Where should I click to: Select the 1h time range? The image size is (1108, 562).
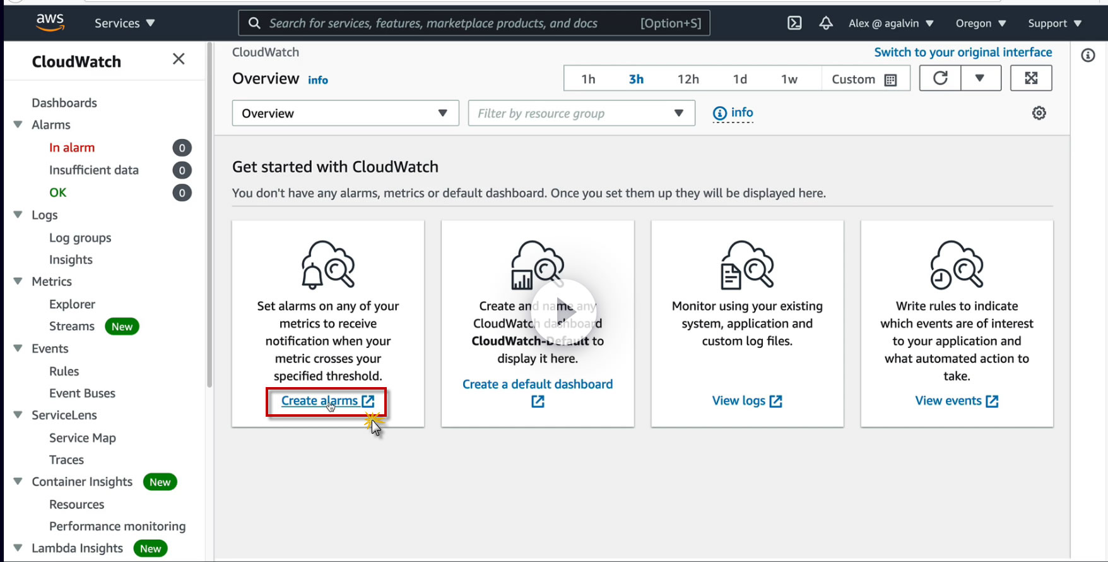588,79
